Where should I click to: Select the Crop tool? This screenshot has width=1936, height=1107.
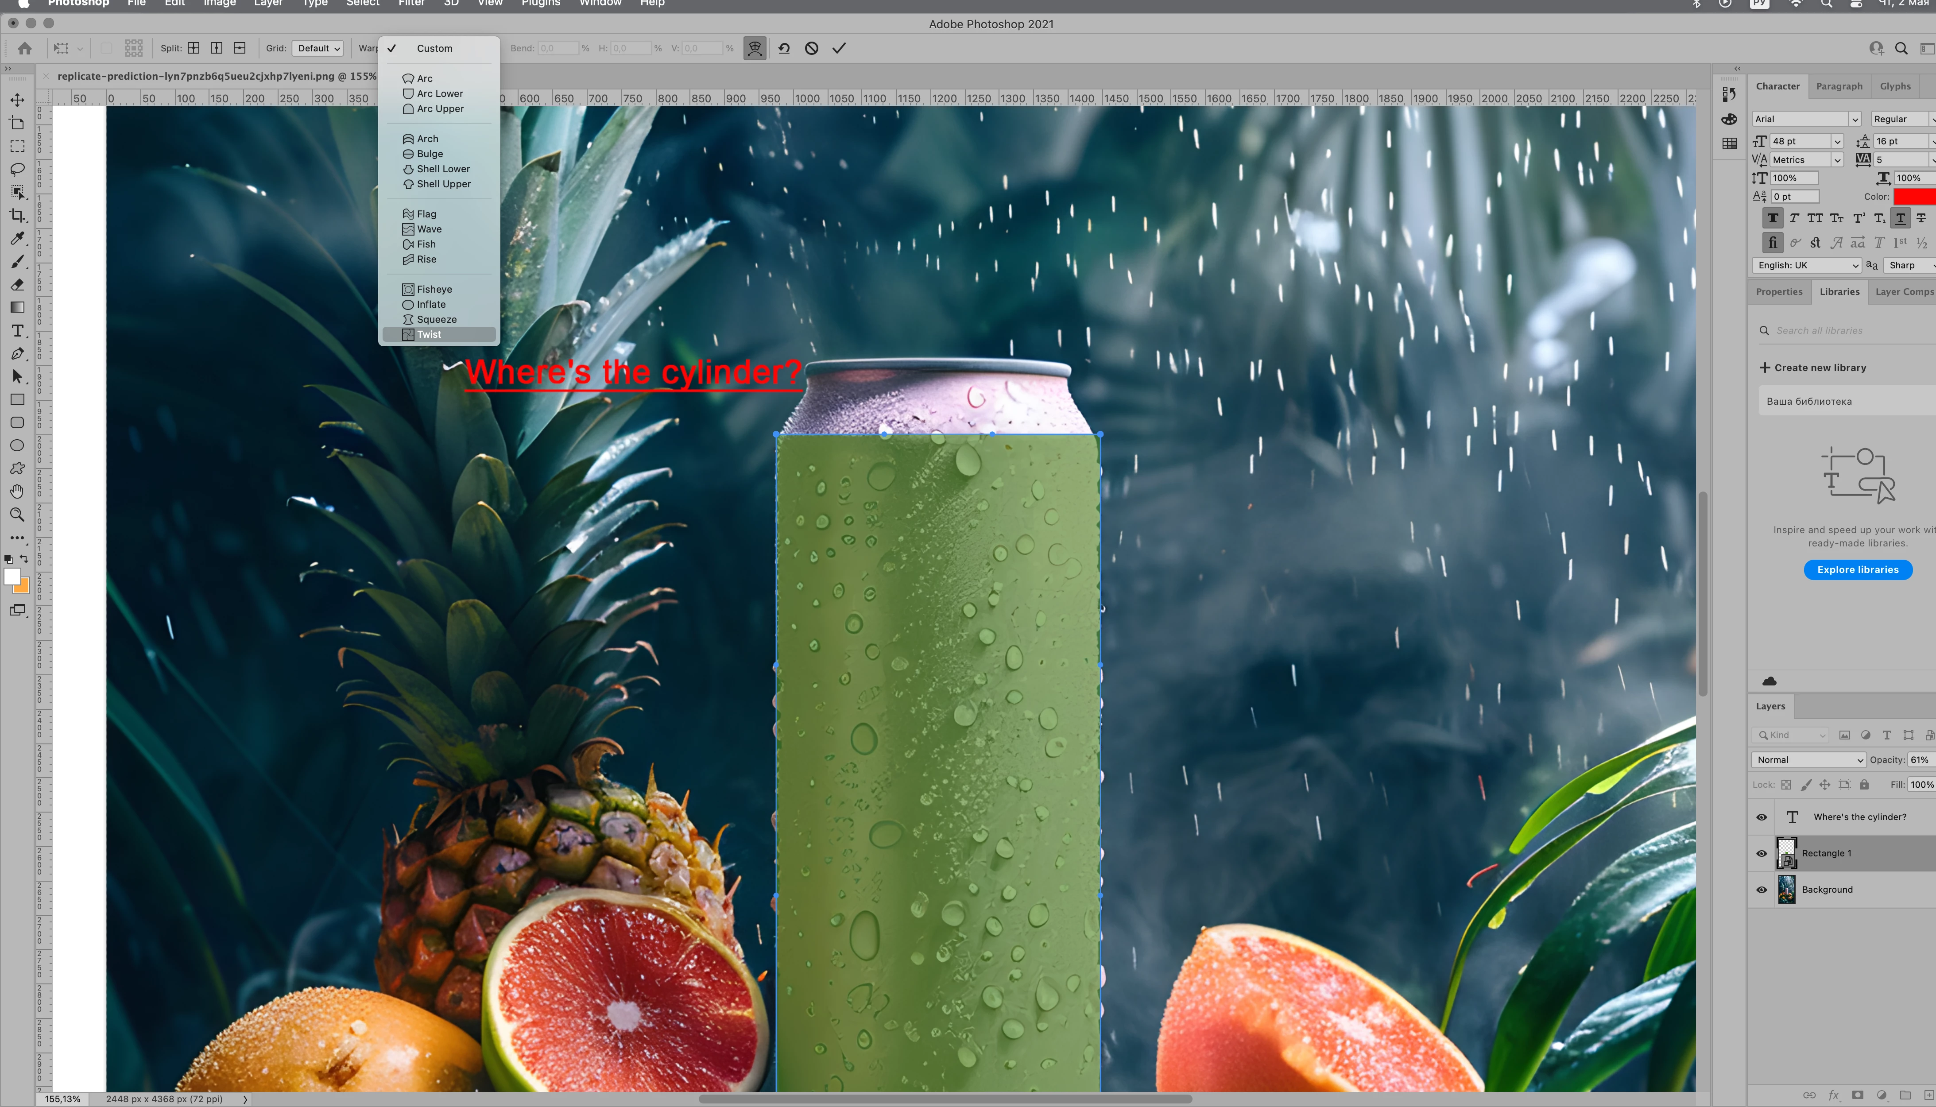[17, 215]
